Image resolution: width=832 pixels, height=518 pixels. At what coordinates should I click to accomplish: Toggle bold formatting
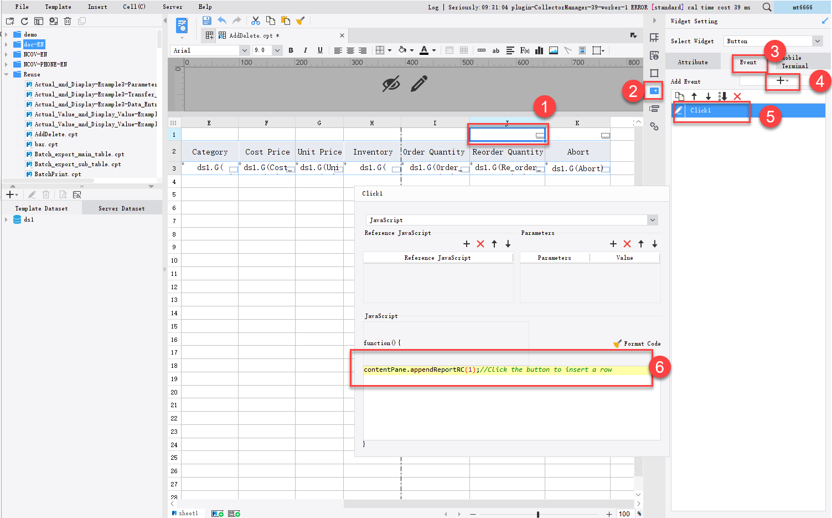click(291, 50)
